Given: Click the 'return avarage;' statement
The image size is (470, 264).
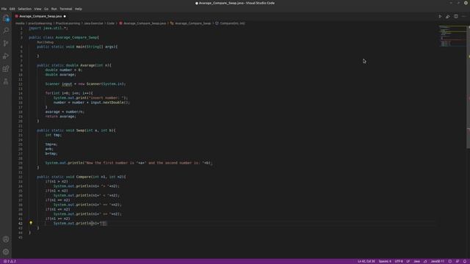Looking at the screenshot, I should (x=61, y=117).
